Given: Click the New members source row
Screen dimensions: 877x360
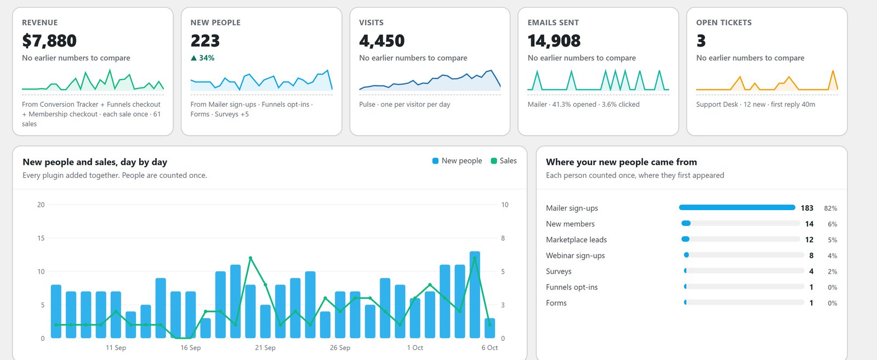Looking at the screenshot, I should point(691,224).
